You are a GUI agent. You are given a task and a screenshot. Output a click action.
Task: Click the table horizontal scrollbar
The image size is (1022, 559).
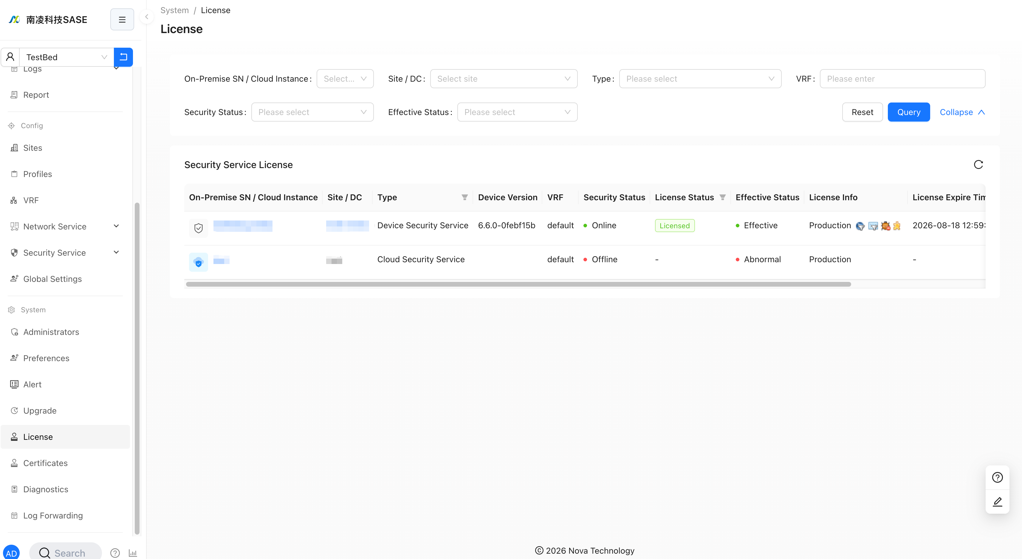click(518, 284)
